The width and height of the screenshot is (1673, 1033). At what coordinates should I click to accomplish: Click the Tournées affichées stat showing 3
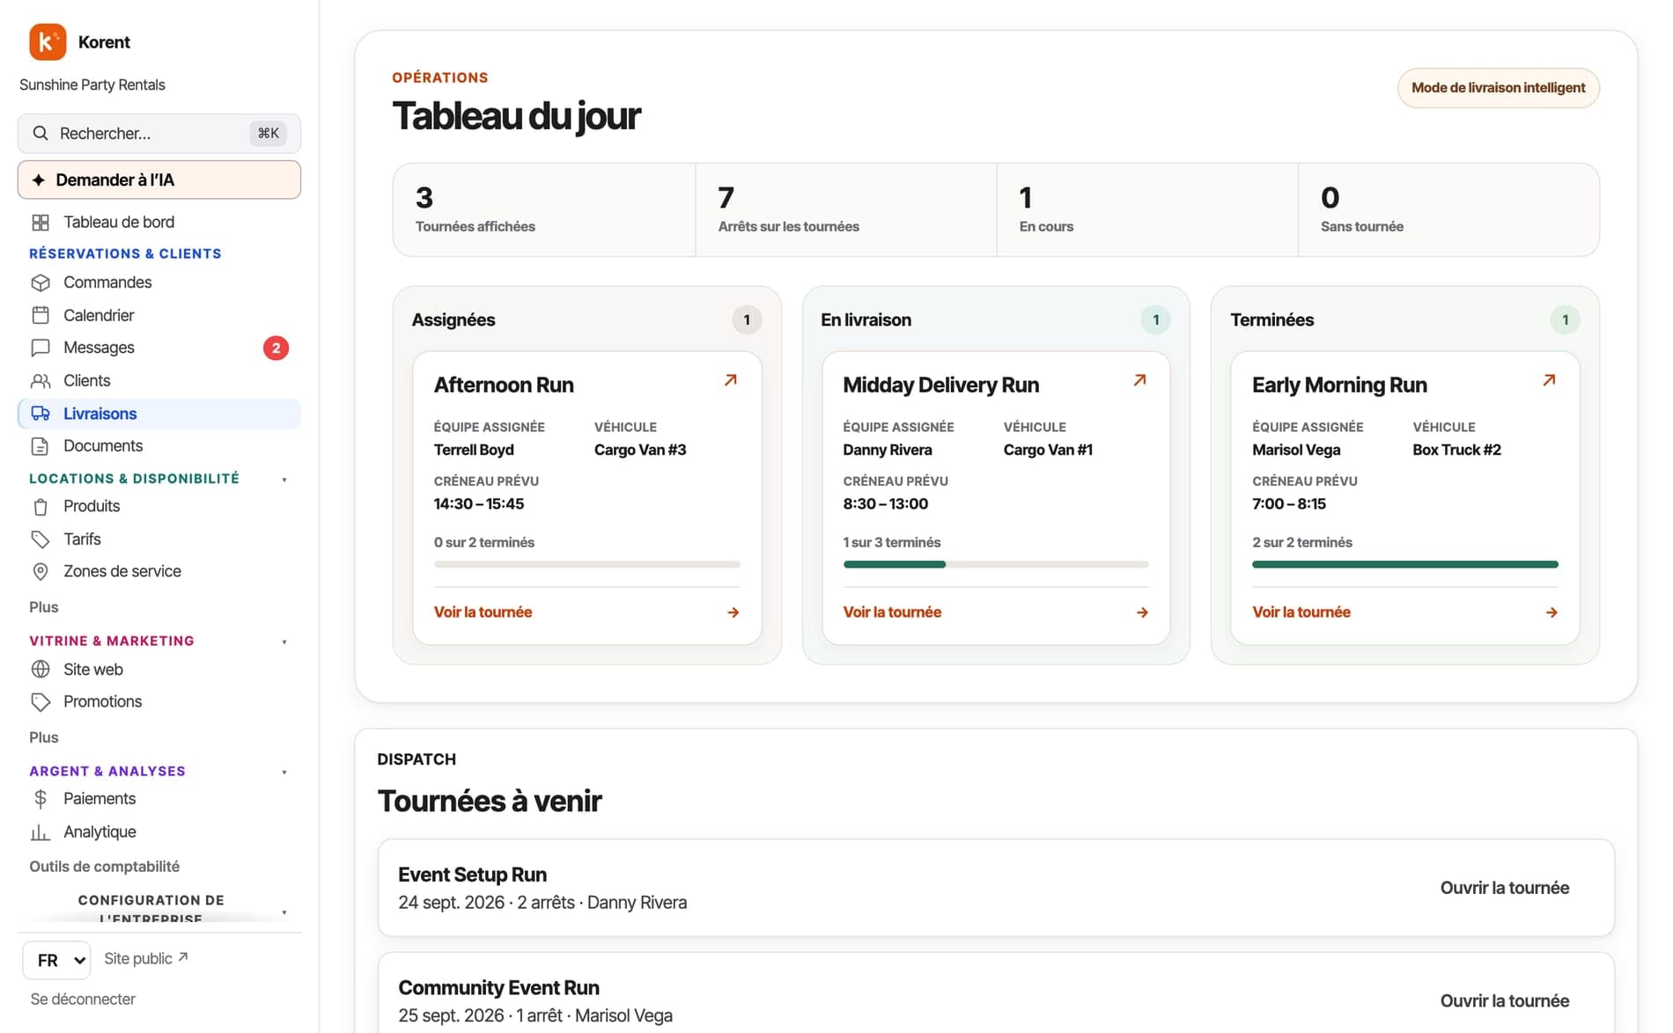(544, 210)
